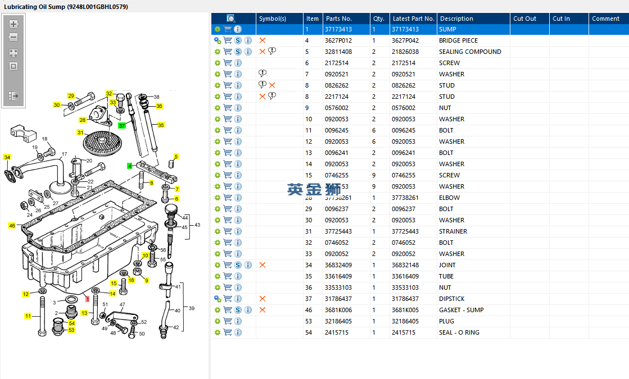
Task: Select green callout 37 in the diagram
Action: tap(122, 126)
